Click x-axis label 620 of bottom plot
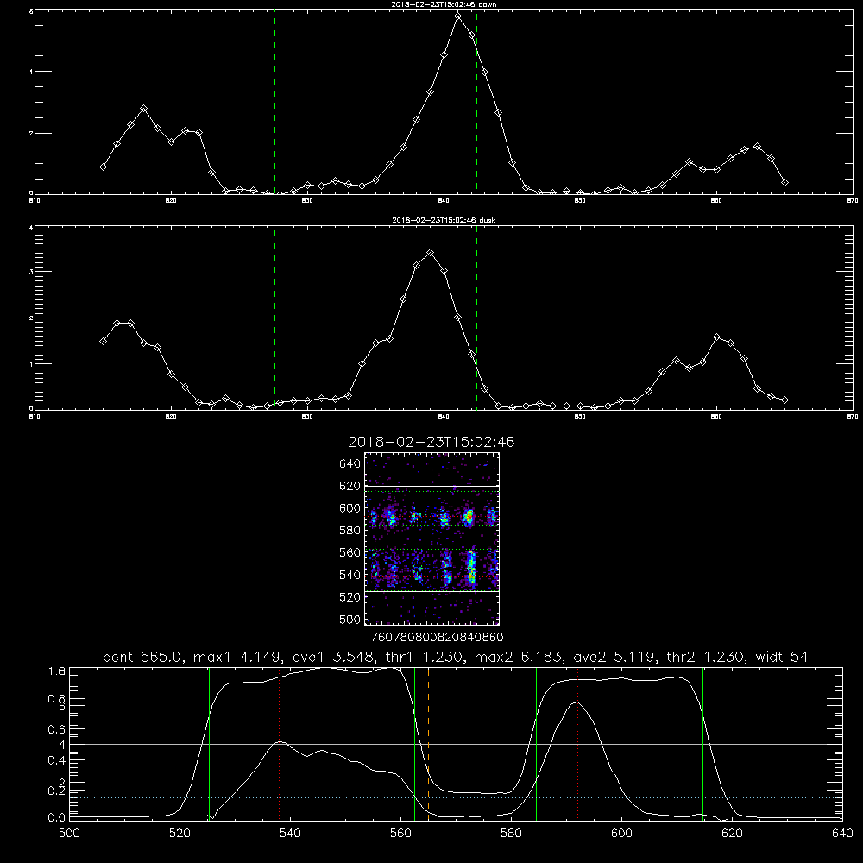This screenshot has width=863, height=863. 733,834
